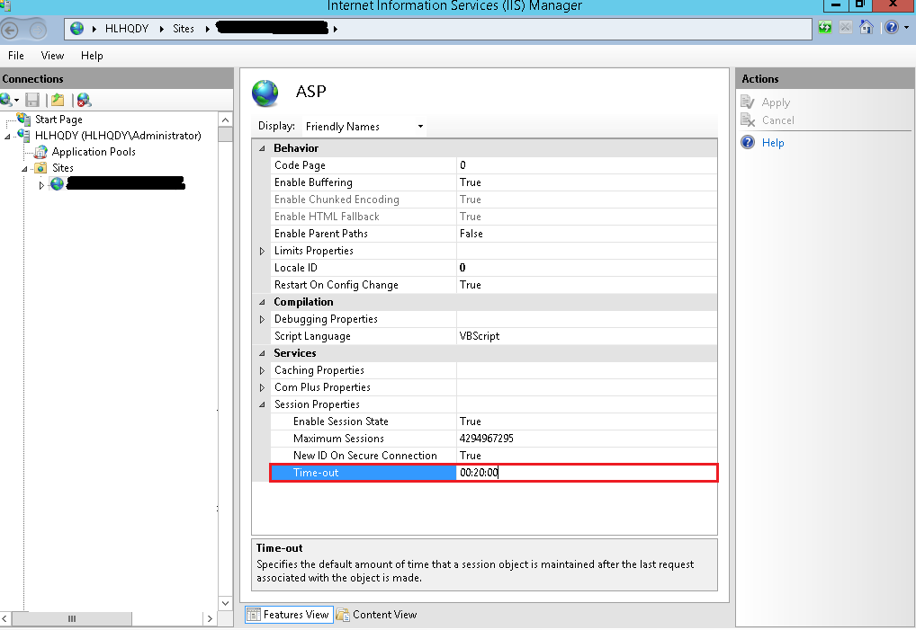Image resolution: width=916 pixels, height=630 pixels.
Task: Expand Limits Properties
Action: (x=263, y=251)
